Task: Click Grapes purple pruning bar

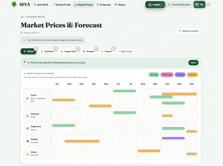Action: point(174,138)
